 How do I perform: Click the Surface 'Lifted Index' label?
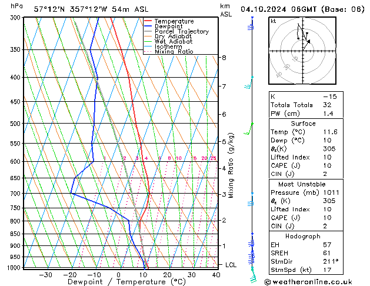pyautogui.click(x=290, y=157)
